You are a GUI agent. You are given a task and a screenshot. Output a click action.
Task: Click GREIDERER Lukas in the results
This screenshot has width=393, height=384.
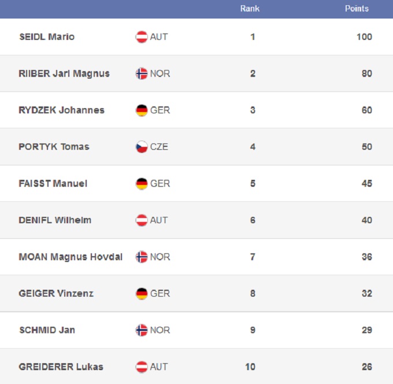pyautogui.click(x=61, y=367)
